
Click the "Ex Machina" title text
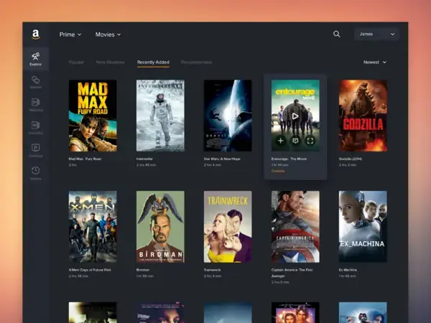pyautogui.click(x=348, y=270)
